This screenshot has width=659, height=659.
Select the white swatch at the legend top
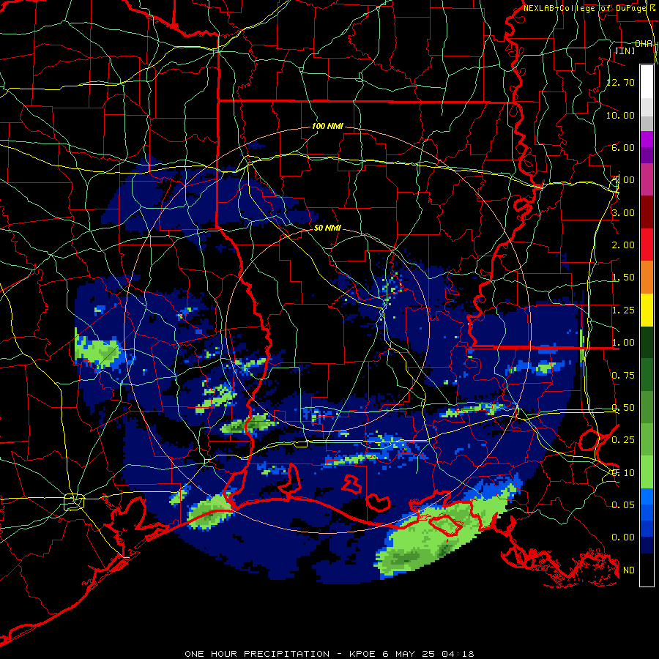(647, 82)
